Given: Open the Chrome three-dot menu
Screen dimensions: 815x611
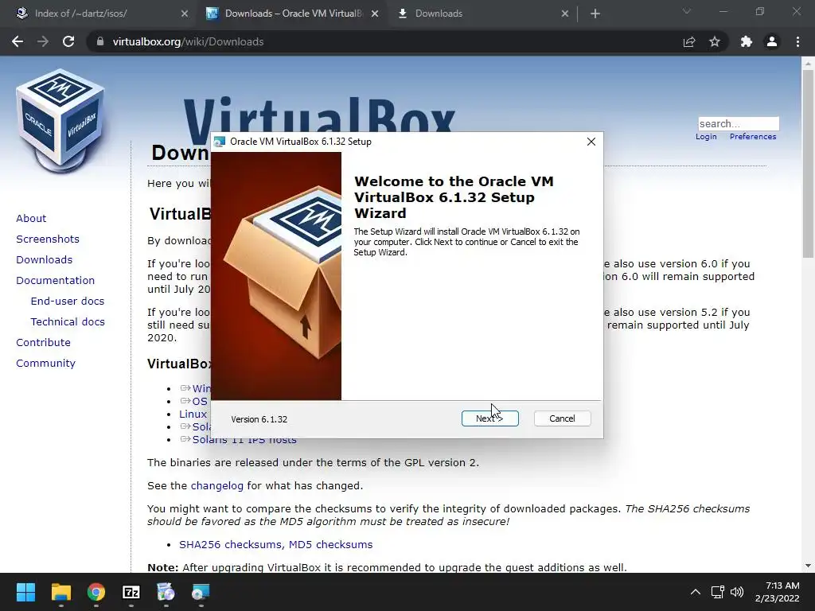Looking at the screenshot, I should [797, 41].
